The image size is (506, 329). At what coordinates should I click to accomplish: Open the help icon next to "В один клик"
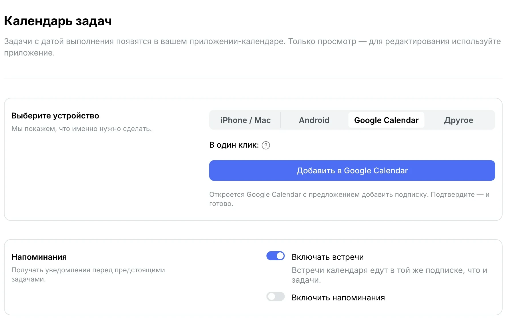click(266, 145)
